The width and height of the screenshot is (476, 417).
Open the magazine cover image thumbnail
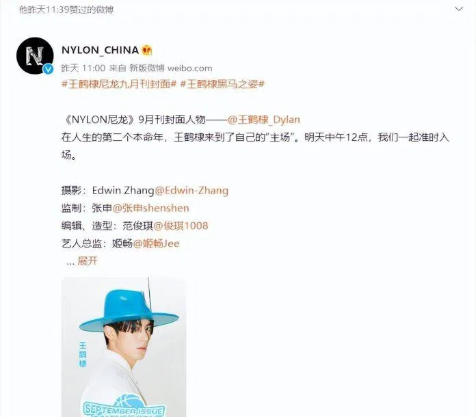(x=124, y=347)
